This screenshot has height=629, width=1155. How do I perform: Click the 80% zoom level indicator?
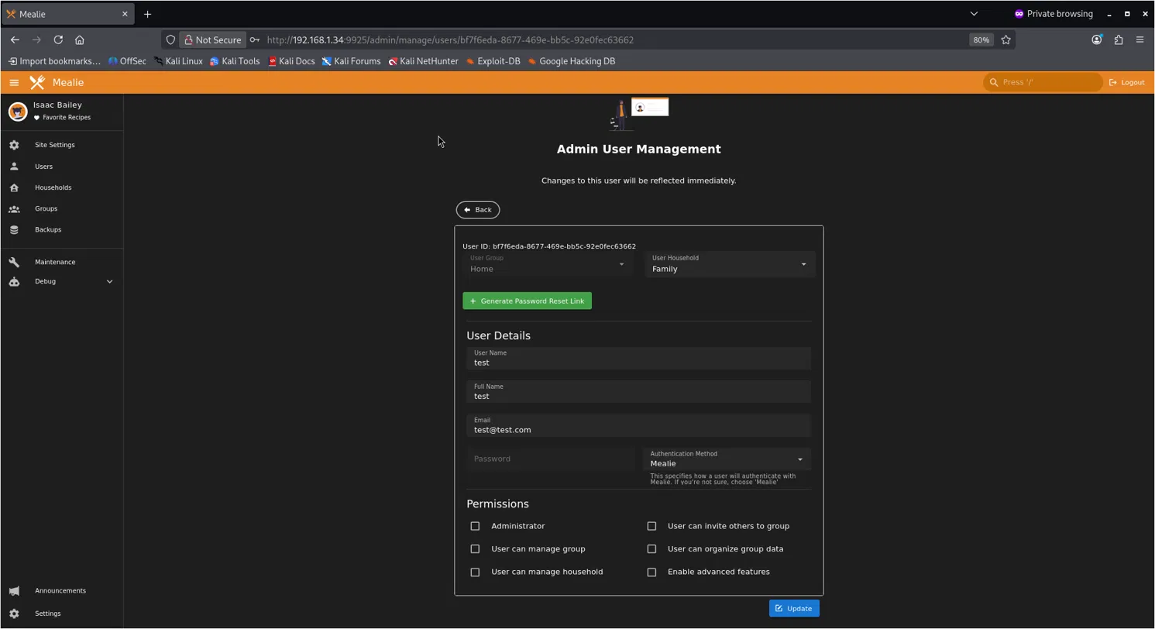coord(981,40)
